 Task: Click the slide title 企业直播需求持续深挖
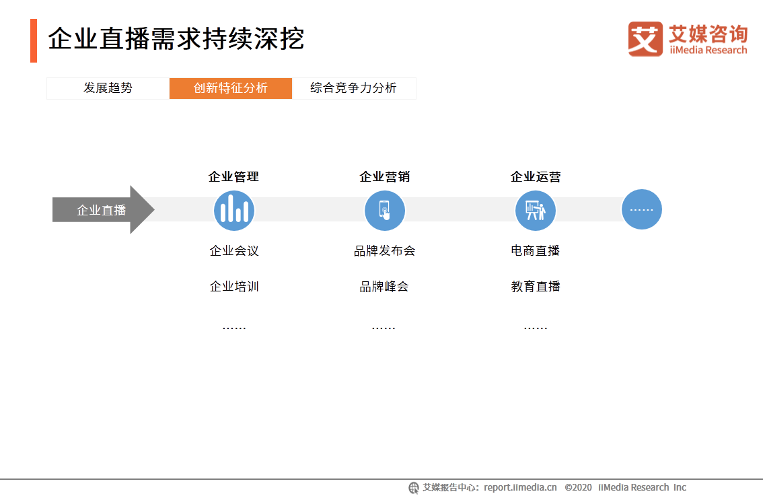tap(176, 39)
